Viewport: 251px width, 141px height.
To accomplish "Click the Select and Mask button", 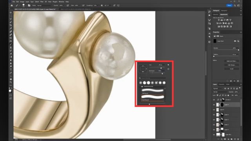I will [231, 61].
